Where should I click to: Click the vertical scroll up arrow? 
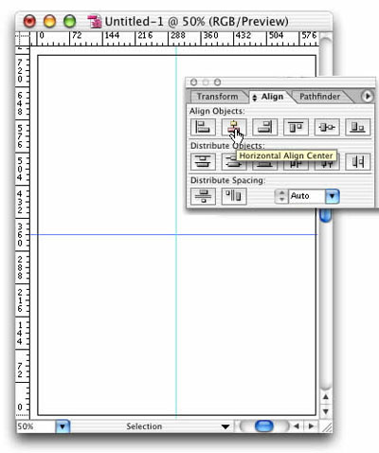pyautogui.click(x=326, y=397)
